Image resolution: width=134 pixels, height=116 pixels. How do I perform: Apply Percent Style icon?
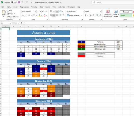pos(90,15)
